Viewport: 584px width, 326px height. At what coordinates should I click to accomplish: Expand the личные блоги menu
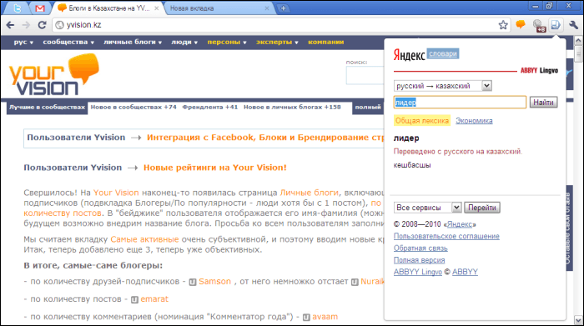[x=133, y=42]
